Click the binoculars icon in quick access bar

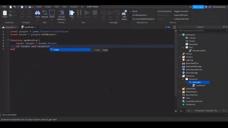[x=30, y=7]
